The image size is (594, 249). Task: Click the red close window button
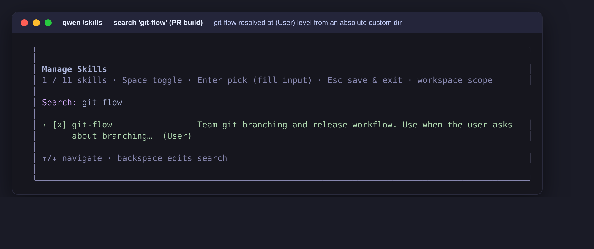point(24,23)
